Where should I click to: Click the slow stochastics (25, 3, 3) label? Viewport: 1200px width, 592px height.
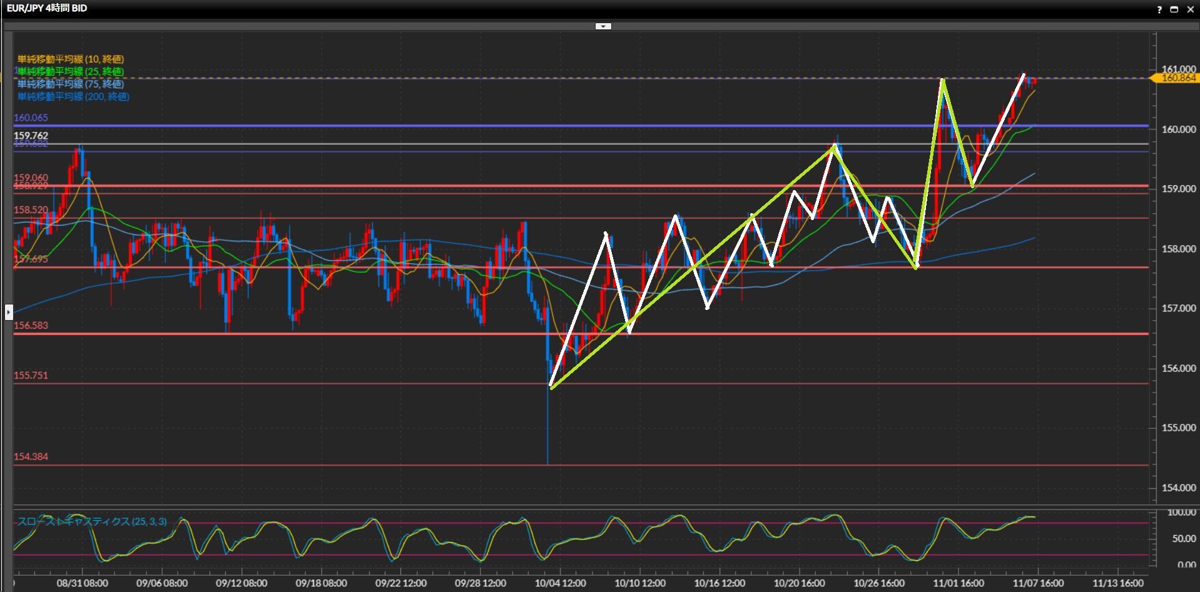[x=92, y=521]
